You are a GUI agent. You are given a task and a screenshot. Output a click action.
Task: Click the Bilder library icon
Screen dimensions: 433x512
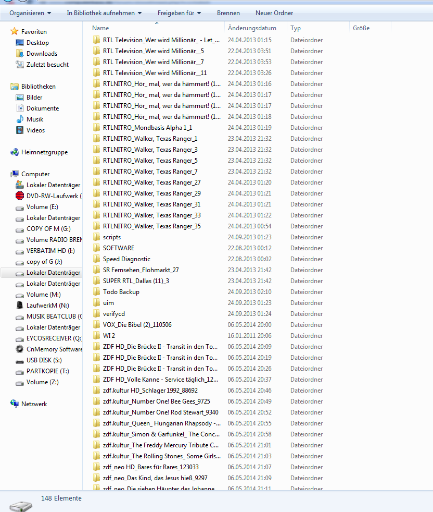(20, 97)
